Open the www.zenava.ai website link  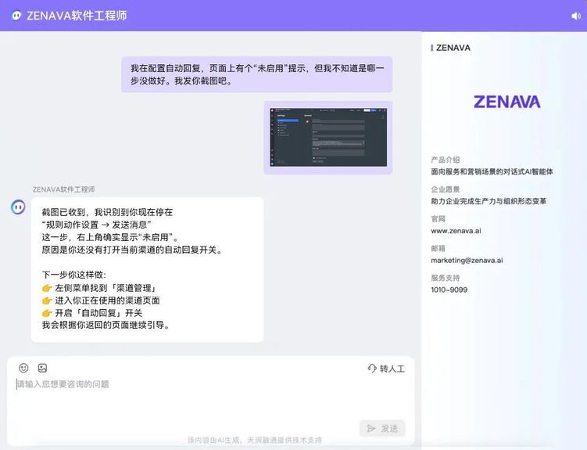click(x=456, y=231)
